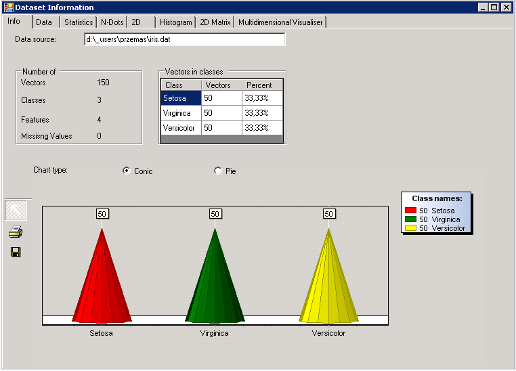This screenshot has width=516, height=371.
Task: Minimize the Dataset Information window
Action: click(483, 7)
